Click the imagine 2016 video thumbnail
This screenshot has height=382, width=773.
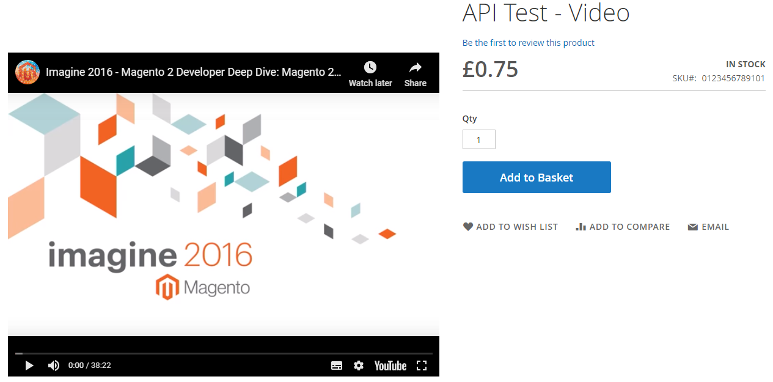tap(224, 215)
